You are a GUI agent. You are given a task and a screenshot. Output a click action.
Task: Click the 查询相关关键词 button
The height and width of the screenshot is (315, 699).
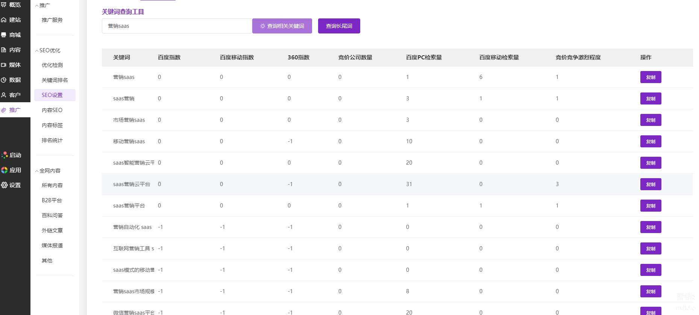coord(282,26)
